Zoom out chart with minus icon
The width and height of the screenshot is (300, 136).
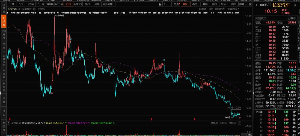coord(169,4)
